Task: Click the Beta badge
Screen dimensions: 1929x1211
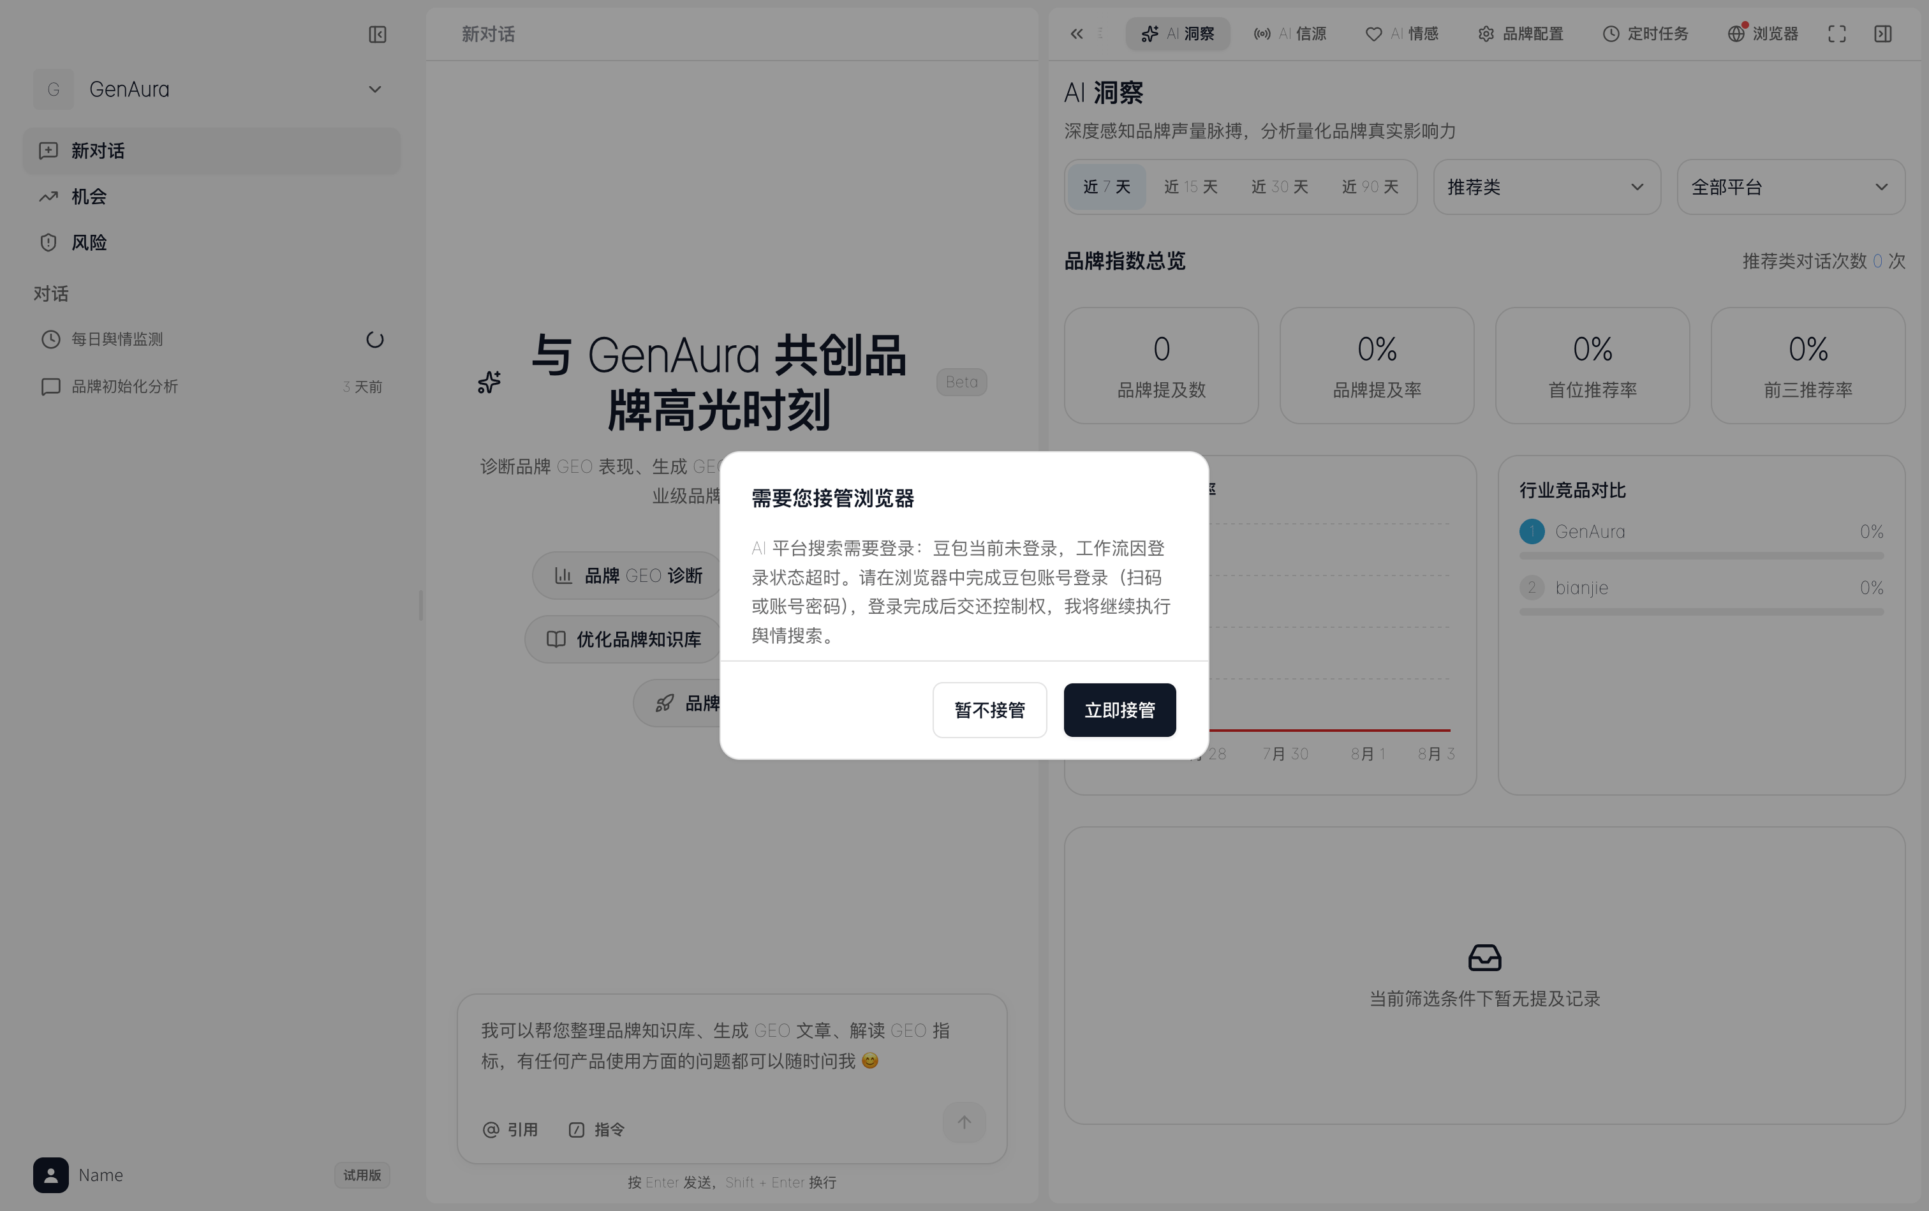Action: tap(962, 382)
